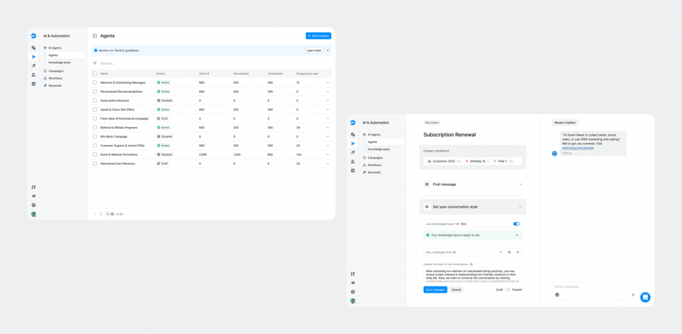Open conversations chat icon in Agents window sidebar

pos(33,48)
